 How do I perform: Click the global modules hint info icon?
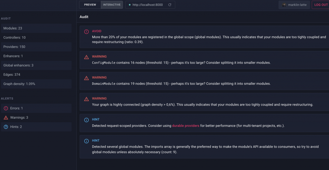pyautogui.click(x=86, y=141)
